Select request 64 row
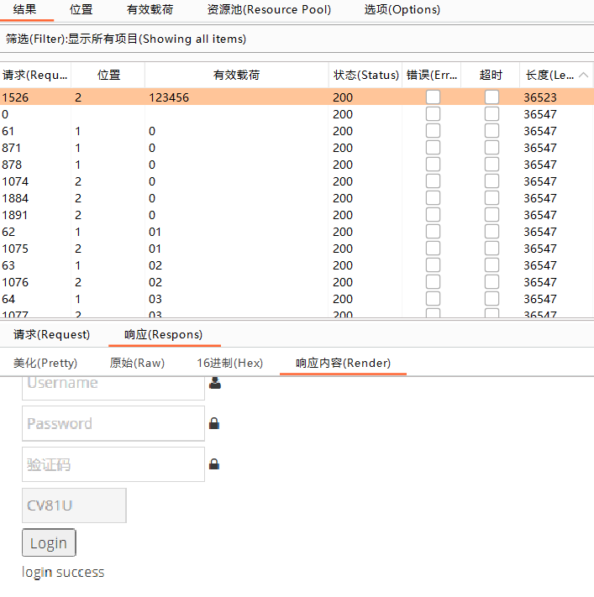The width and height of the screenshot is (594, 597). point(297,299)
